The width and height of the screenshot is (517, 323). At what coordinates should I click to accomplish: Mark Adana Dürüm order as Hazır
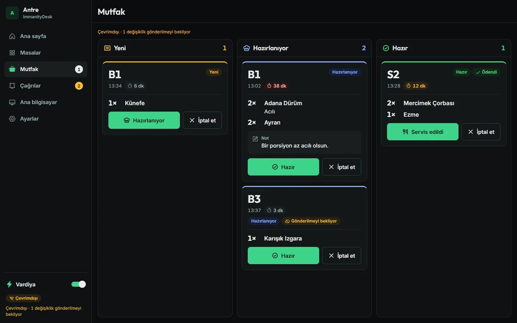point(283,167)
